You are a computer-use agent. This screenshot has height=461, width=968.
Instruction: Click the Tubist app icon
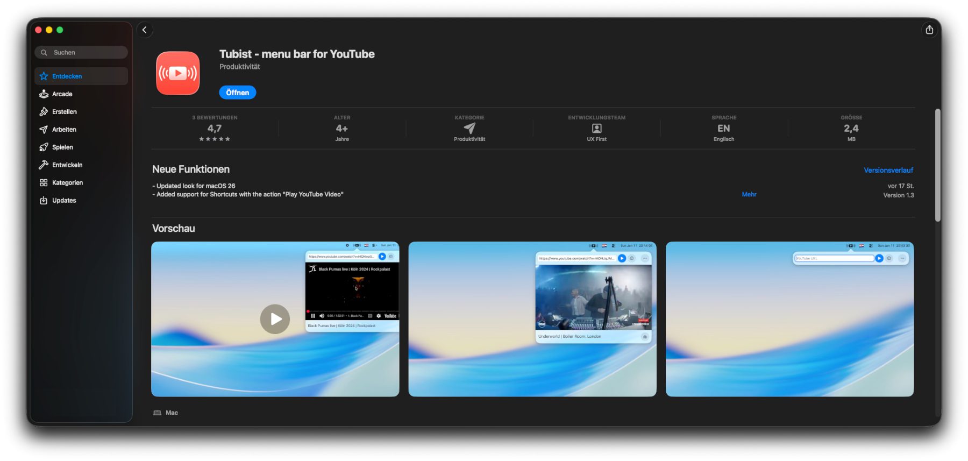coord(178,73)
